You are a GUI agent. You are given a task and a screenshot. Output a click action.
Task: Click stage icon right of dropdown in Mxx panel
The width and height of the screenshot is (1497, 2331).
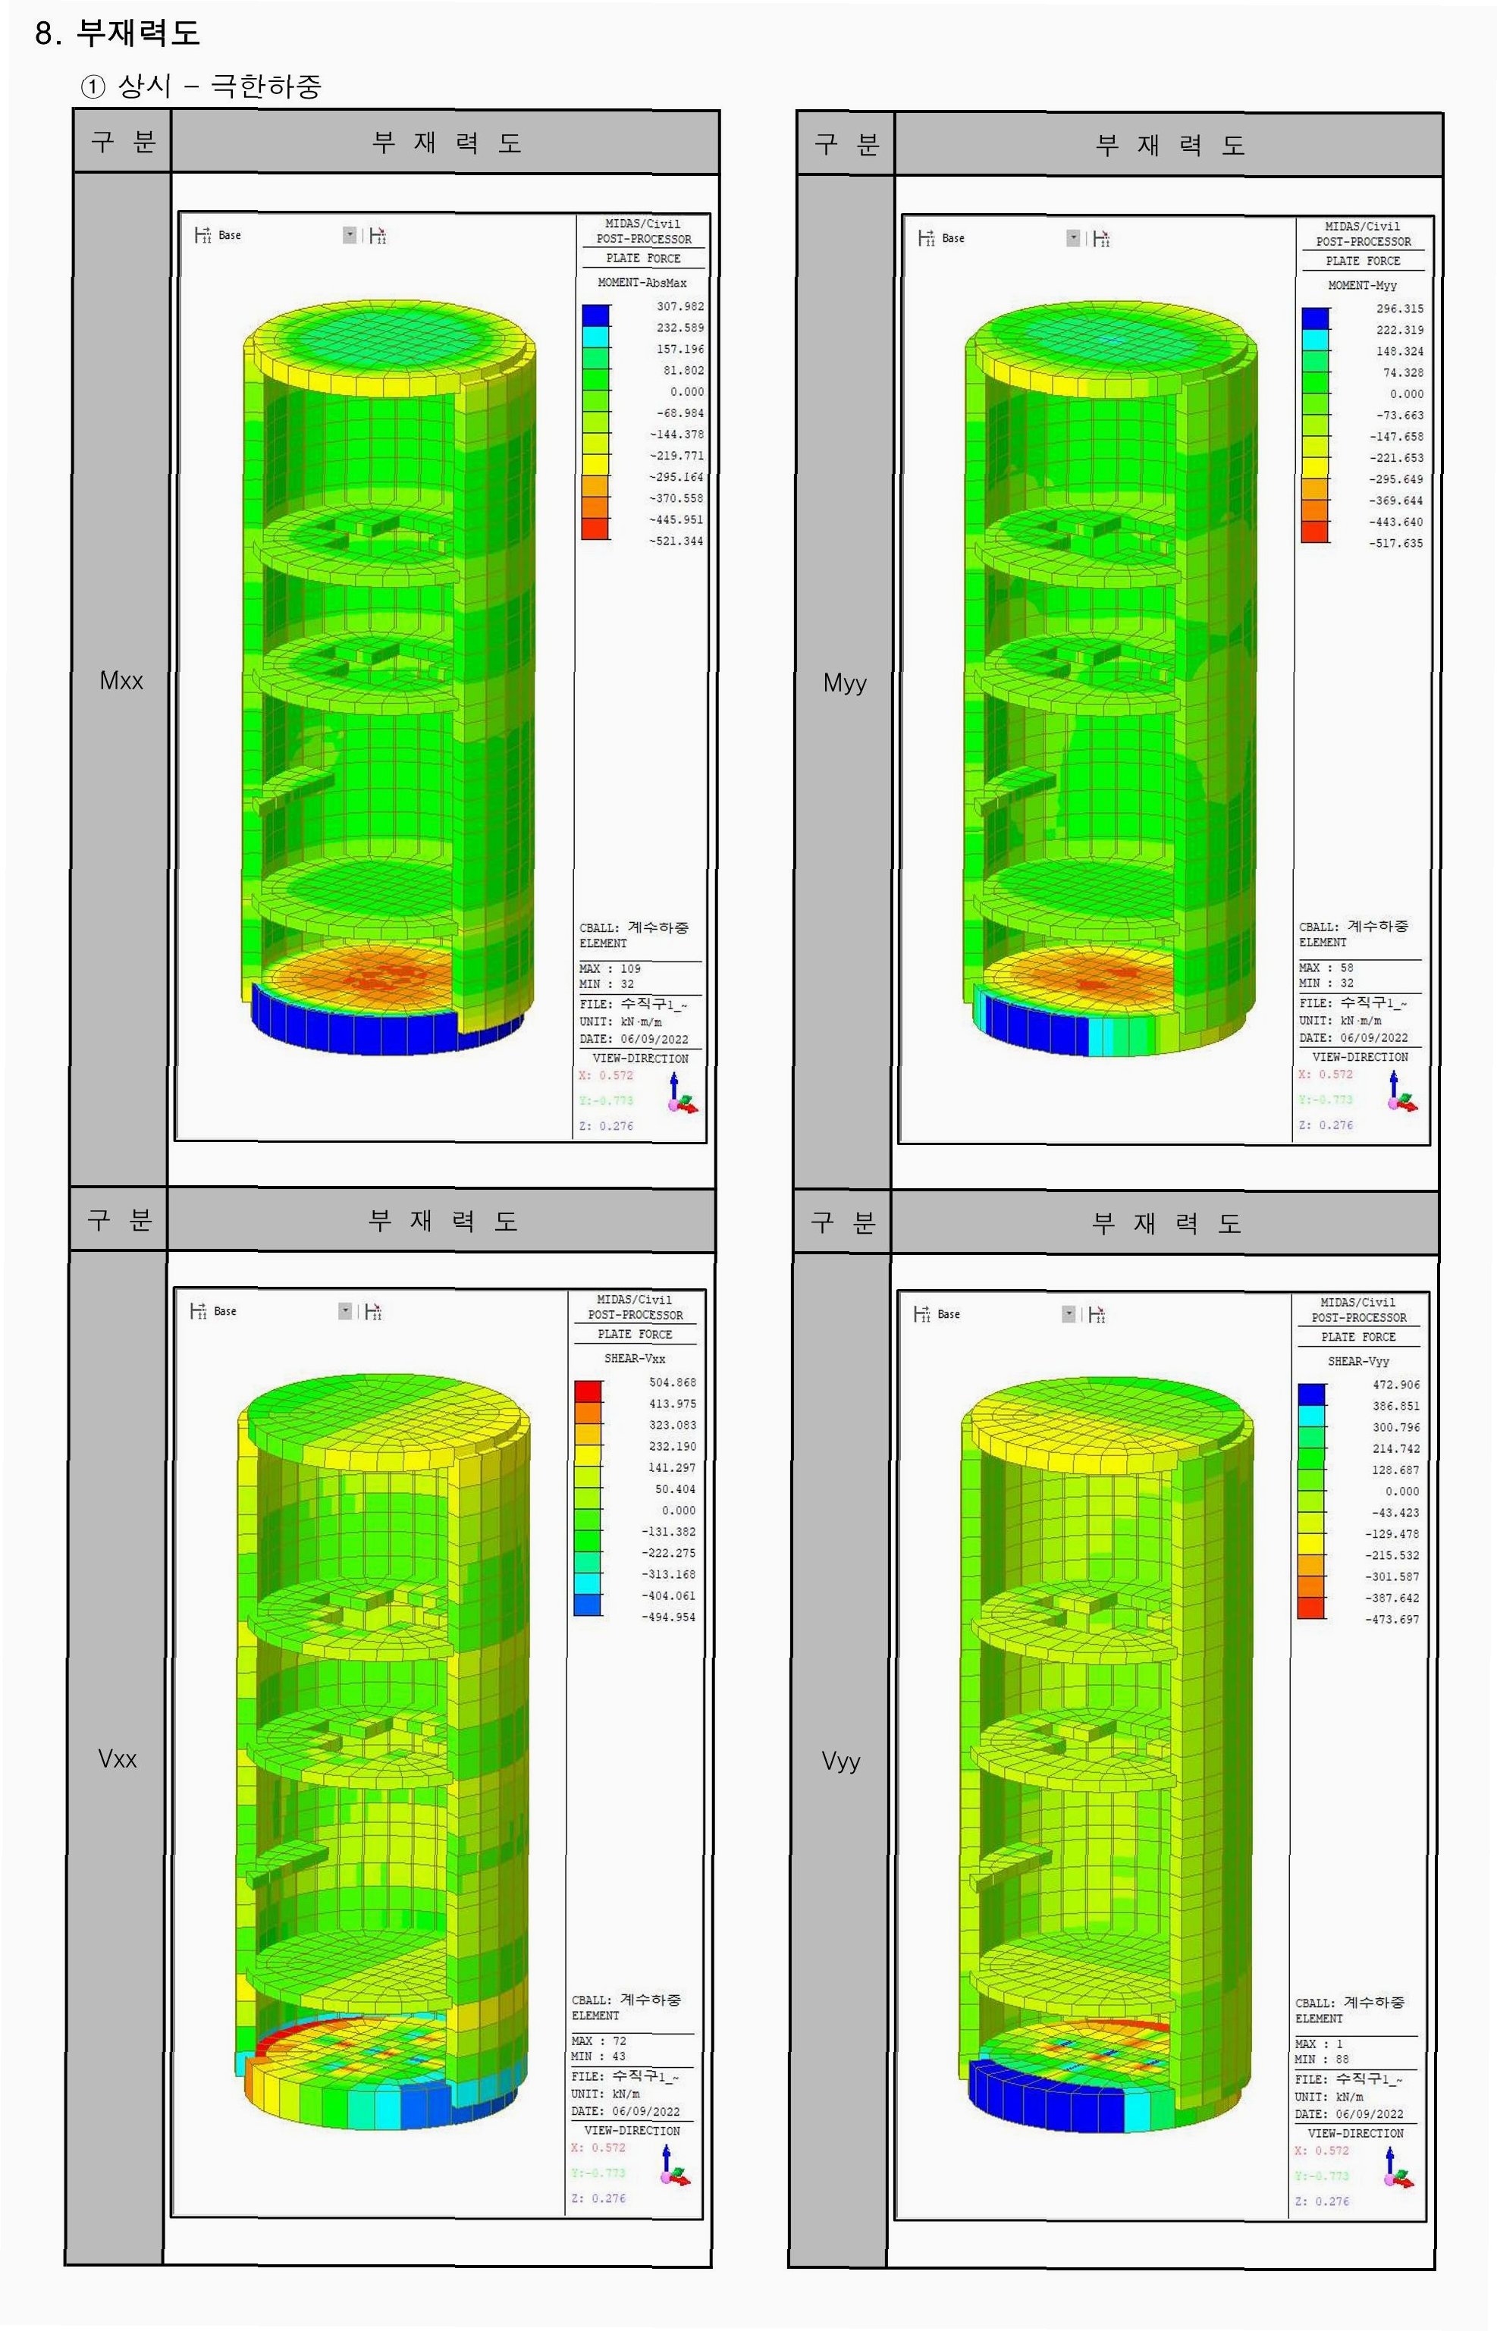click(378, 235)
